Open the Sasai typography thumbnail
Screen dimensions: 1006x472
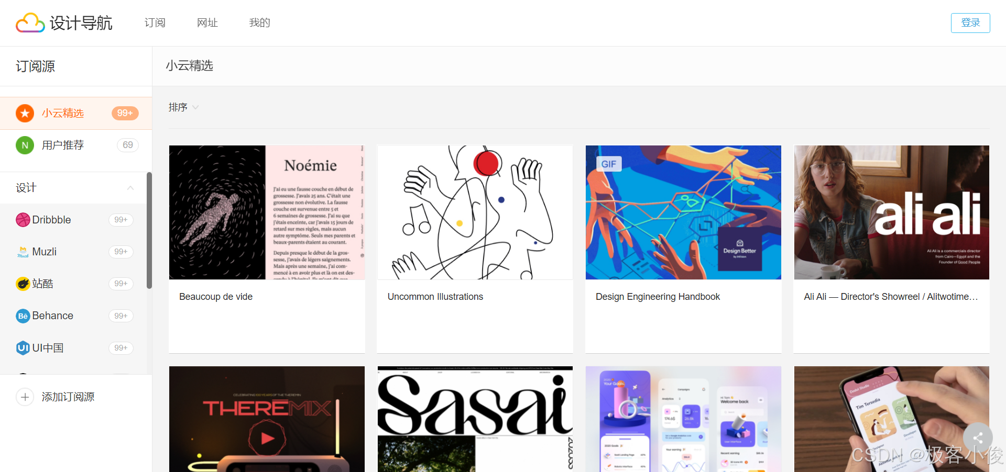(x=475, y=419)
